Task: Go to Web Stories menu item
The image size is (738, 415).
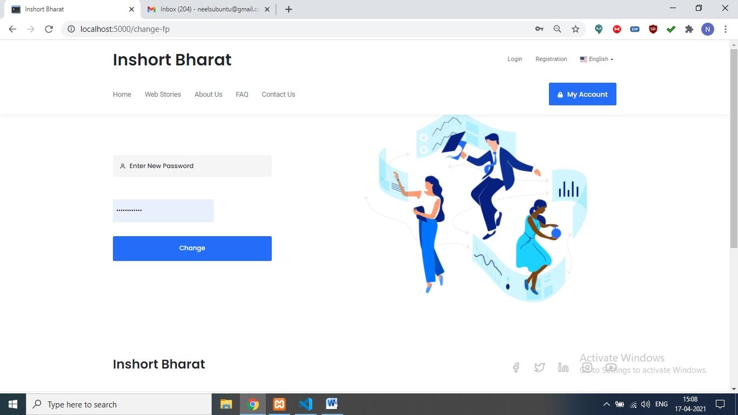Action: tap(163, 94)
